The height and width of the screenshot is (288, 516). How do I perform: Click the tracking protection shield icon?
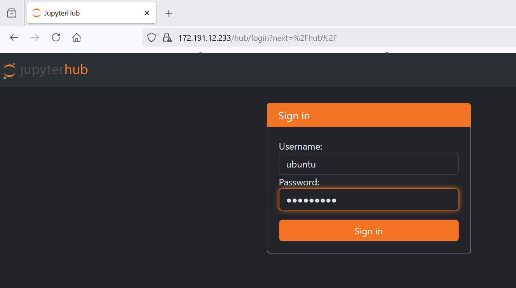click(x=151, y=37)
